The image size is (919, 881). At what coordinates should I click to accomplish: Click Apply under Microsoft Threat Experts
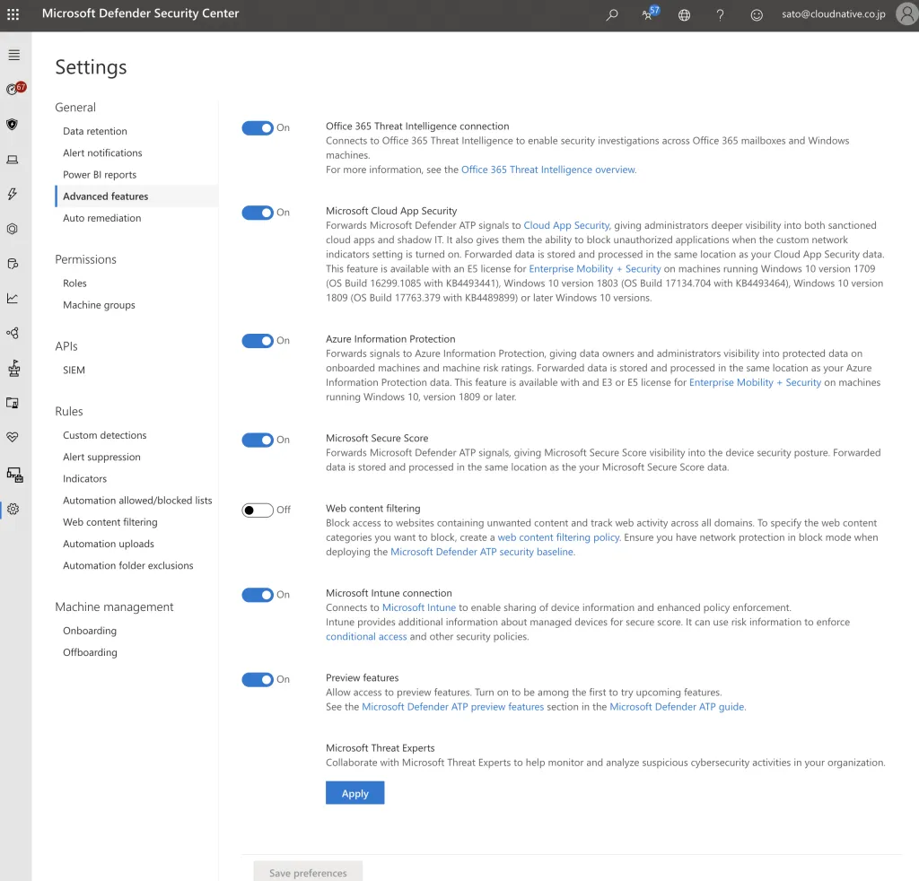(354, 793)
